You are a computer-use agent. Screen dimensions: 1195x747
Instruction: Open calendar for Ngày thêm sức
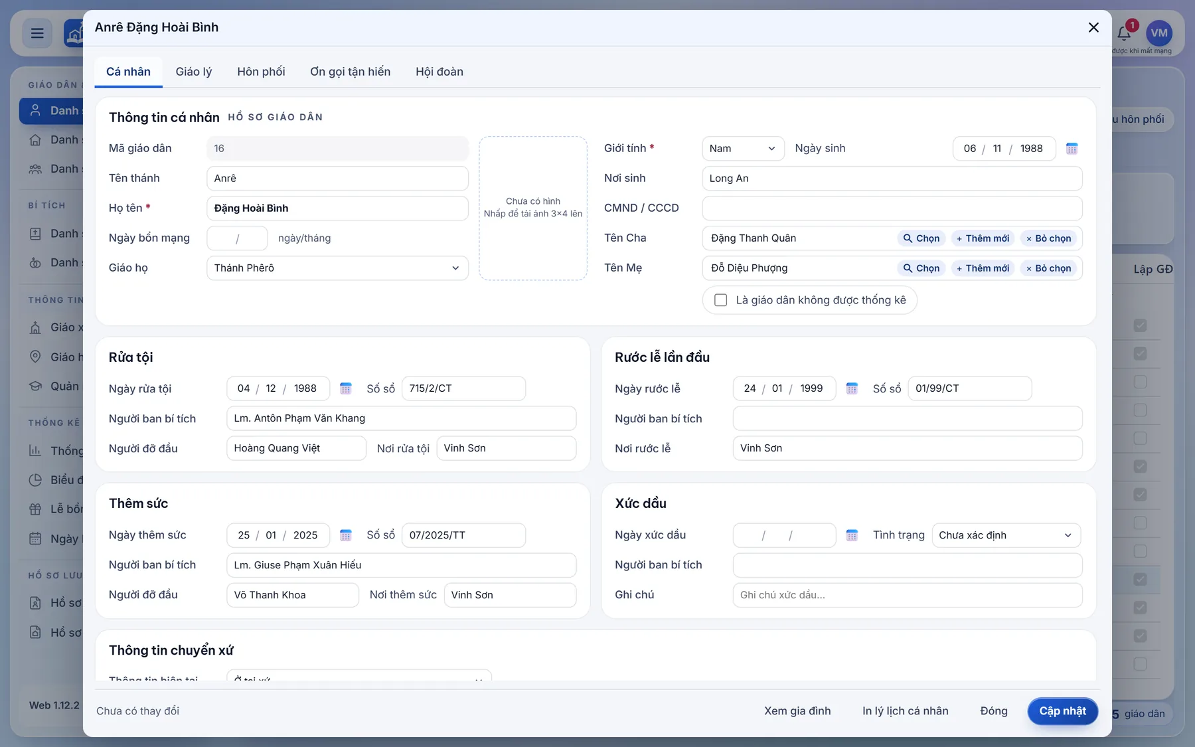click(345, 535)
